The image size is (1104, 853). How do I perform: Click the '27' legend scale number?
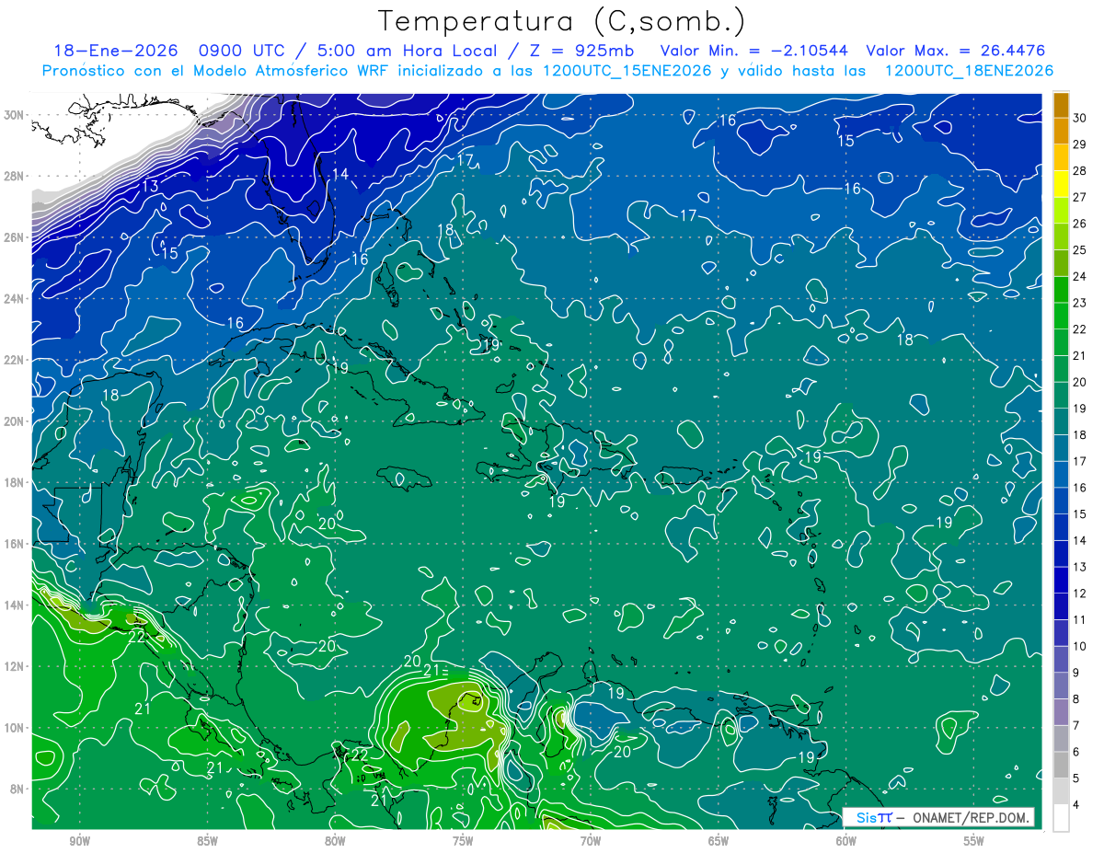pyautogui.click(x=1081, y=197)
